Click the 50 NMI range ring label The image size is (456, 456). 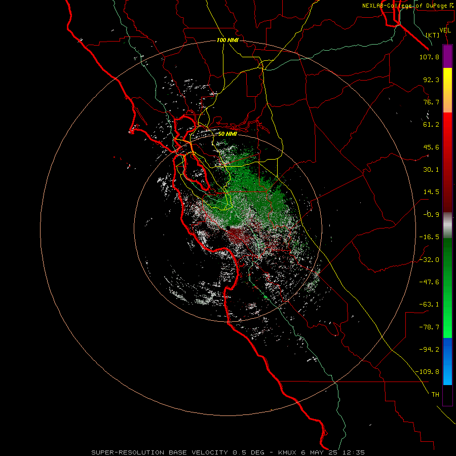(227, 134)
